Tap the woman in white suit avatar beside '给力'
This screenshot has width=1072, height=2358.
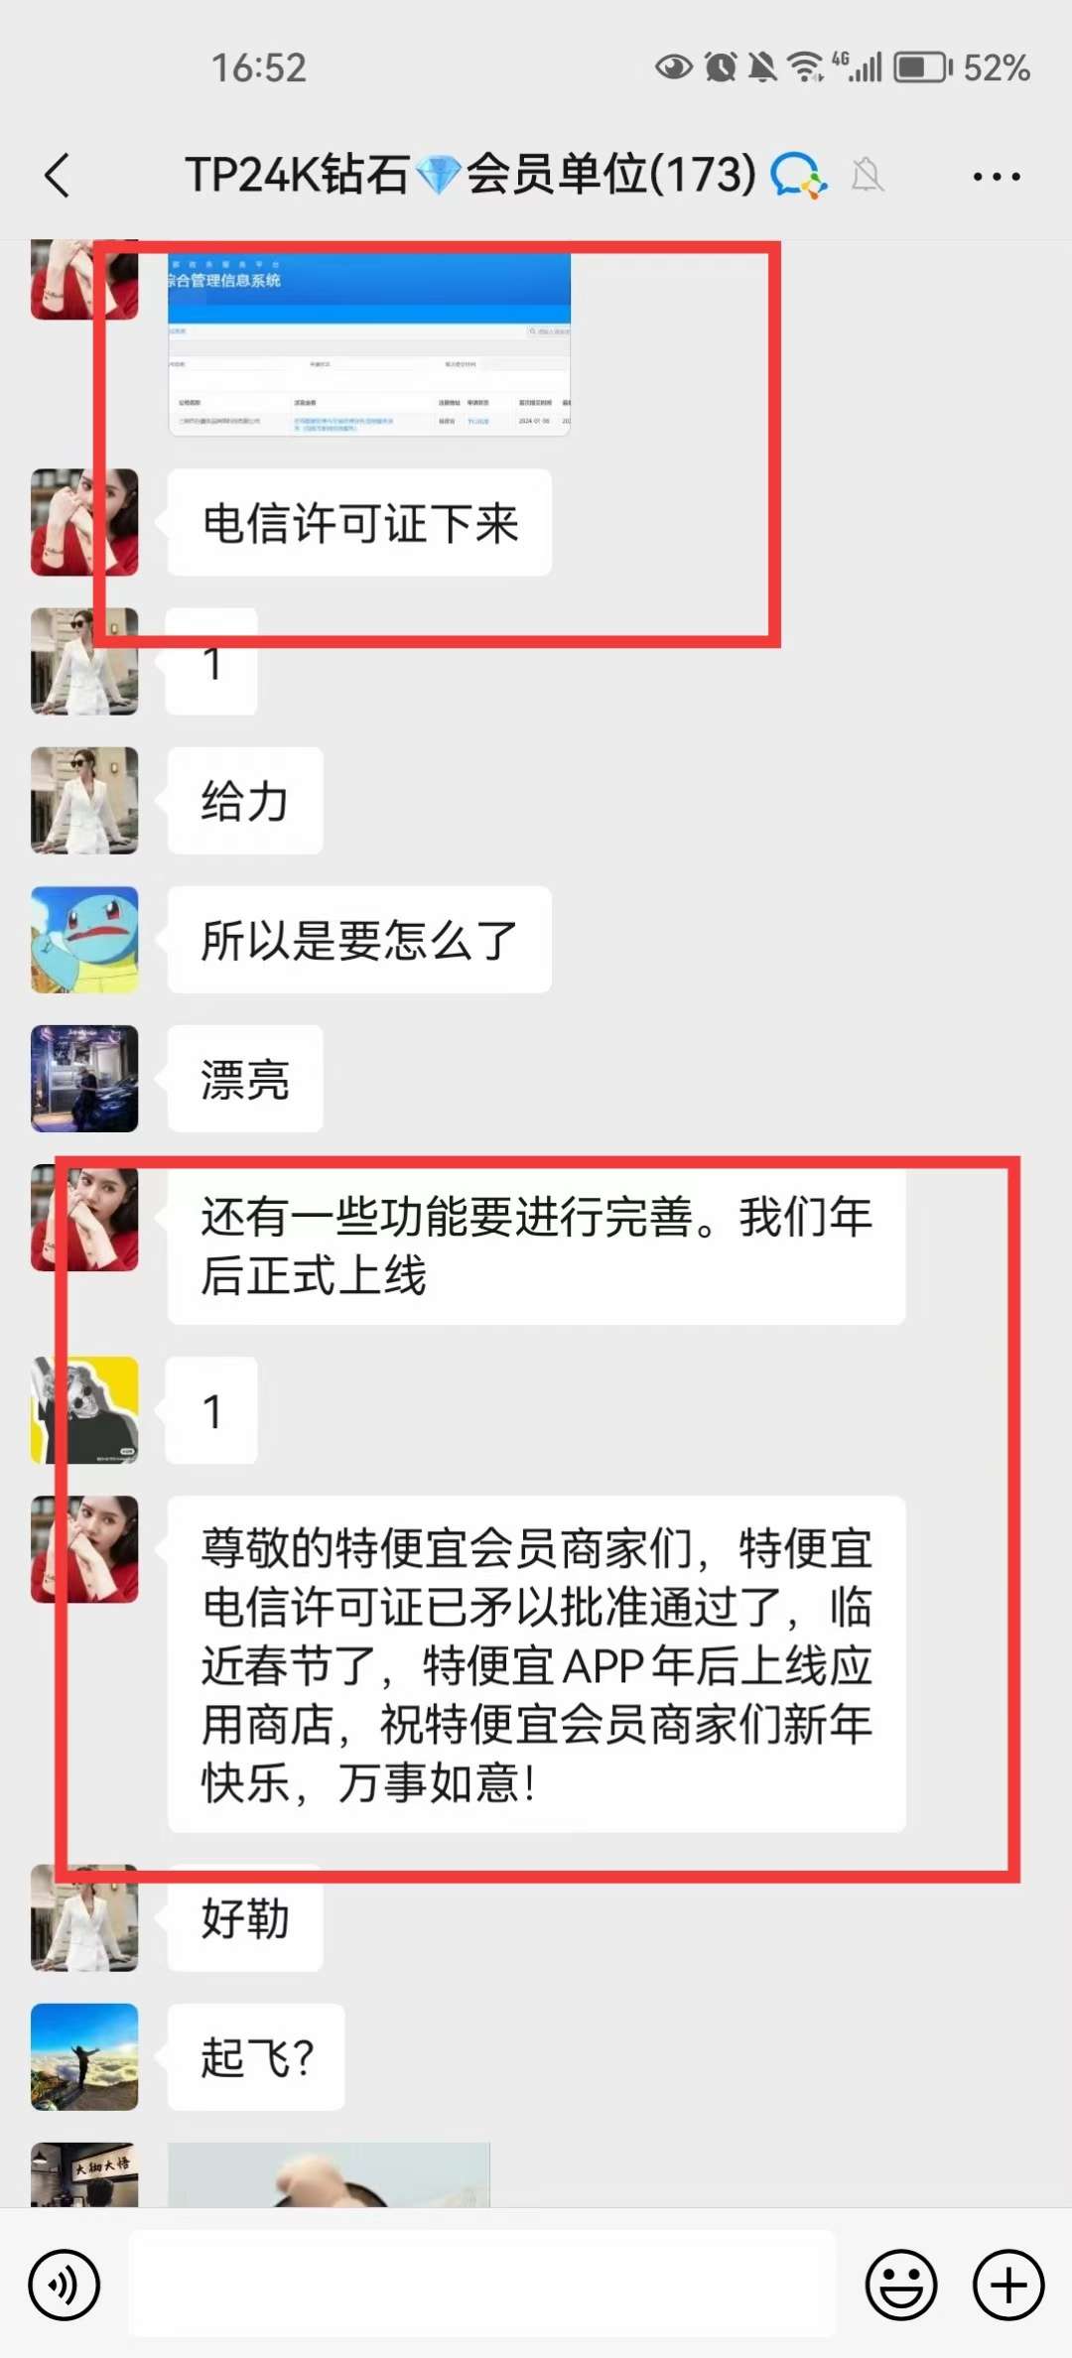click(84, 801)
